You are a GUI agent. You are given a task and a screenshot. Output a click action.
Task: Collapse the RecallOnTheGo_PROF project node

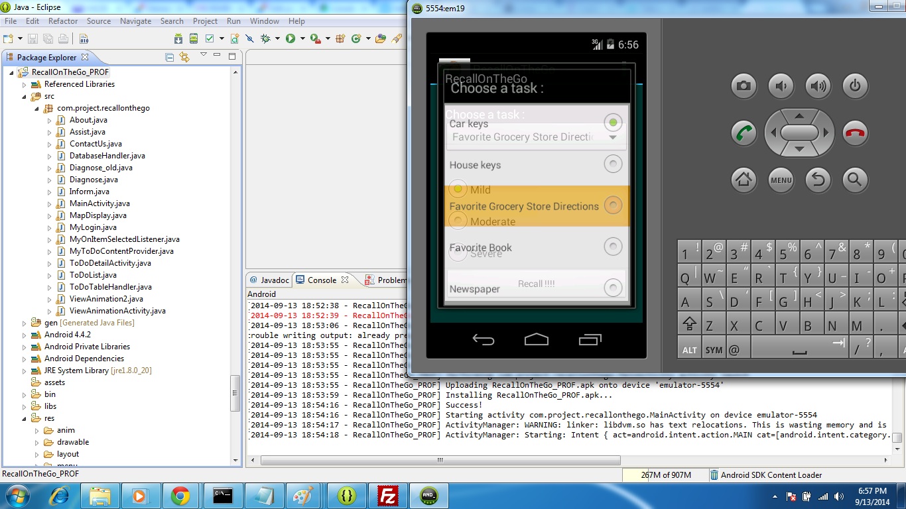click(x=11, y=72)
